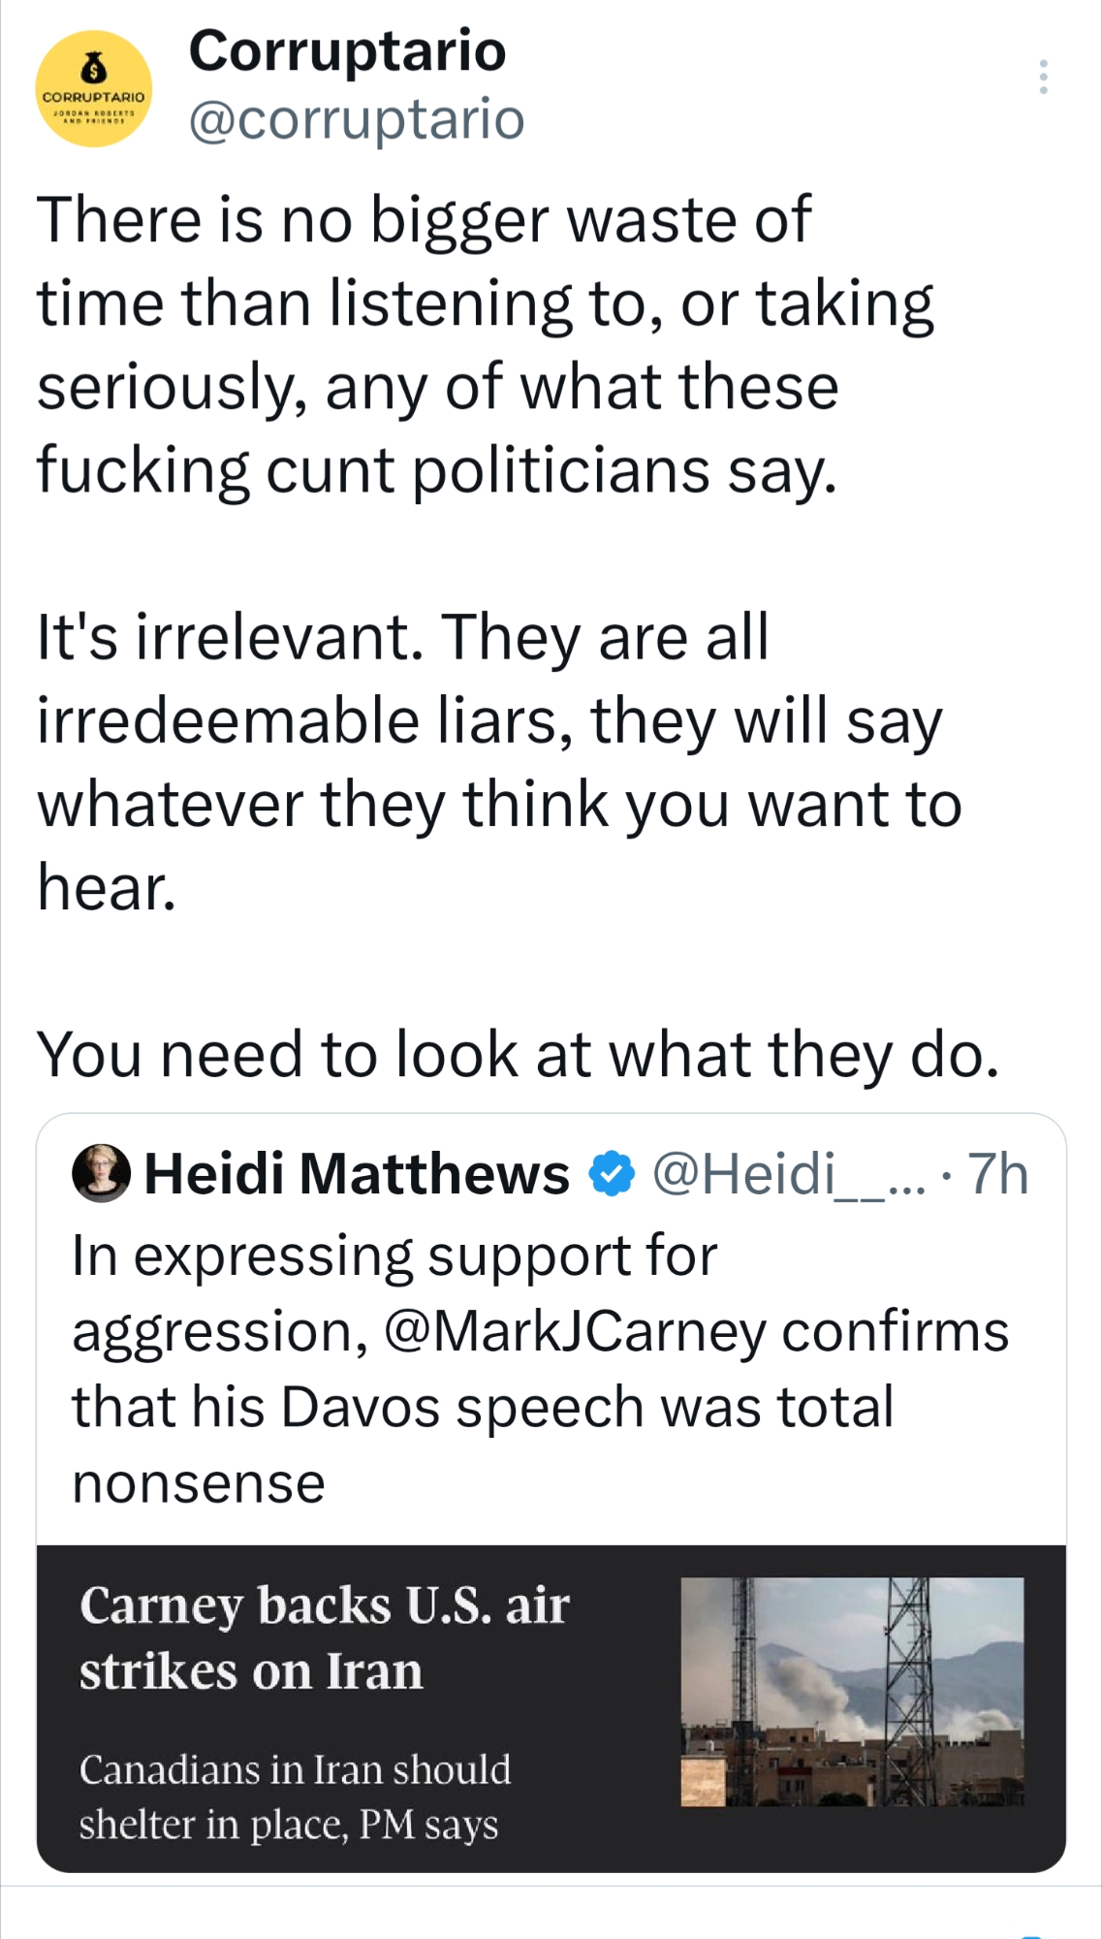Image resolution: width=1102 pixels, height=1939 pixels.
Task: Open the @corruptario handle link
Action: coord(356,119)
